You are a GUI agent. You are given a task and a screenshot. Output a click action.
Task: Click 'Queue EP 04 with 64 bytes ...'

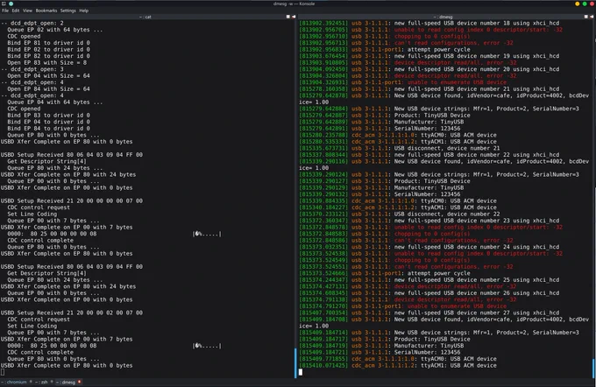(54, 102)
